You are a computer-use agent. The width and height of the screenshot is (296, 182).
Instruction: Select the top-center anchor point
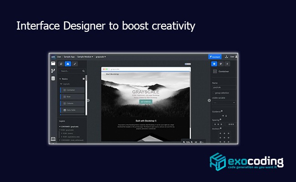click(x=224, y=133)
